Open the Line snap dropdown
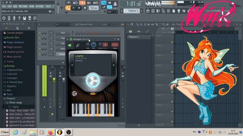Image resolution: width=243 pixels, height=136 pixels. [112, 12]
